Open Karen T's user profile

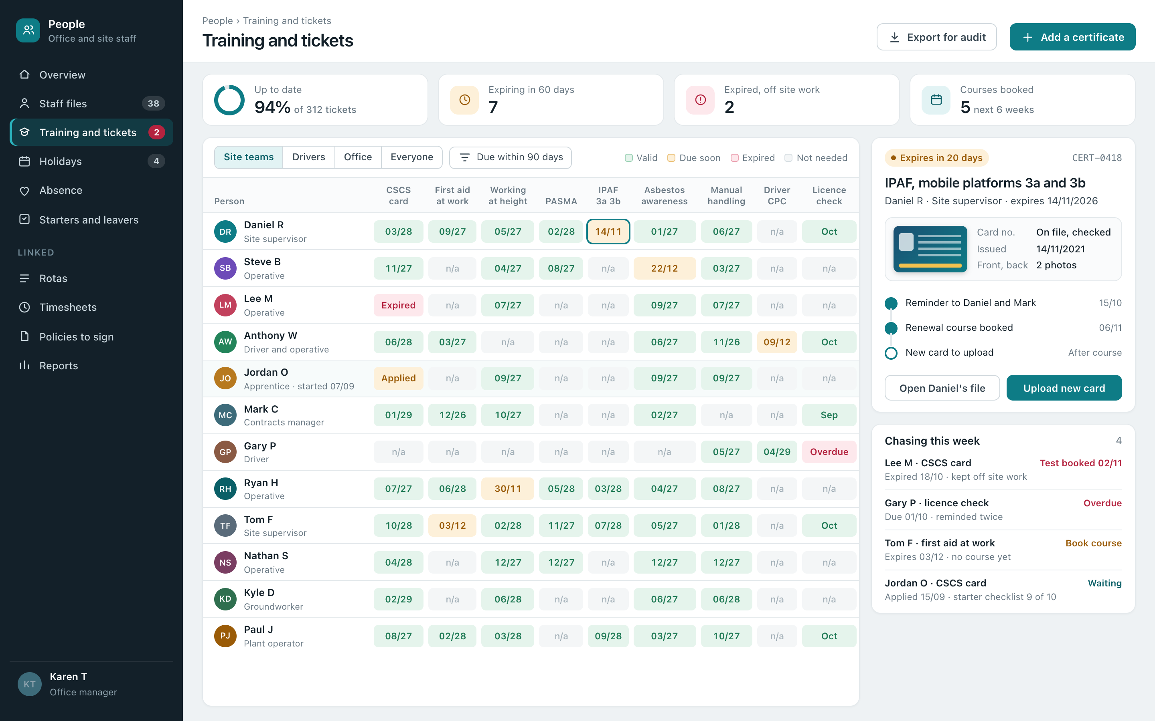click(91, 684)
